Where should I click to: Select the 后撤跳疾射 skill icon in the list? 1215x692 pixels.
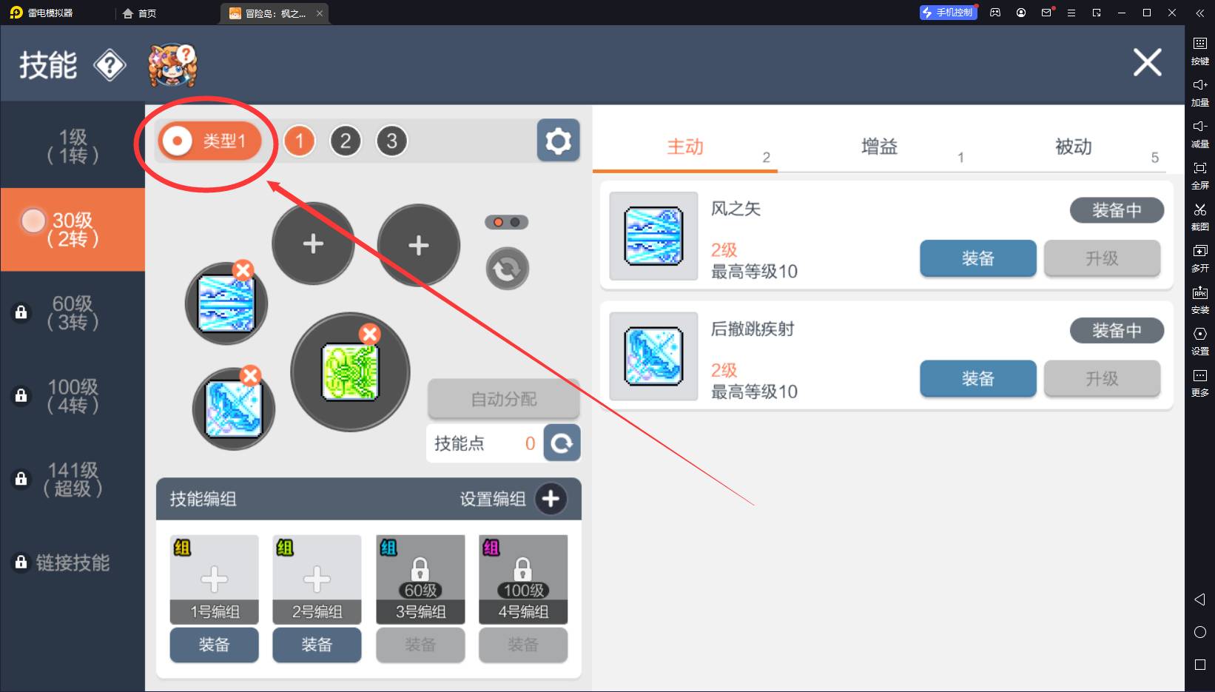[x=653, y=356]
